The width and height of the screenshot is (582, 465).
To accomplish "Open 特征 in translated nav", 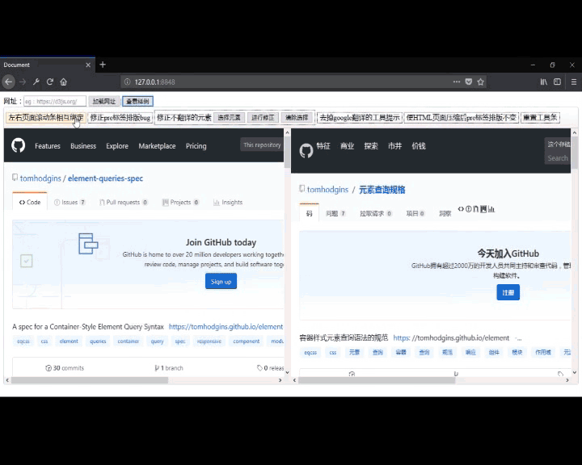I will (323, 146).
